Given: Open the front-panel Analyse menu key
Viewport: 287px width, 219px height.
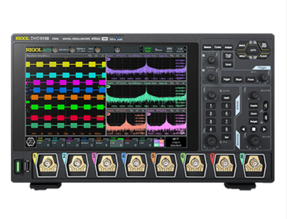Looking at the screenshot, I should tap(228, 47).
